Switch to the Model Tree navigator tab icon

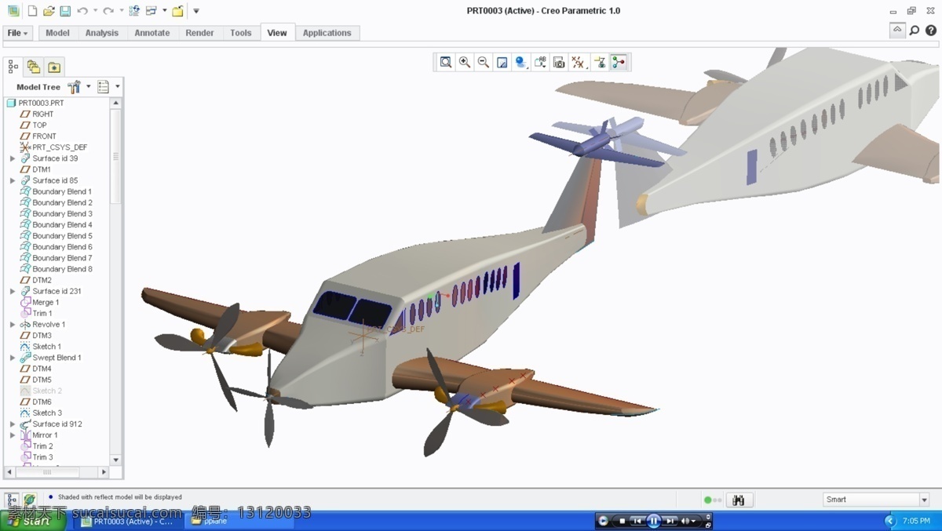click(13, 67)
